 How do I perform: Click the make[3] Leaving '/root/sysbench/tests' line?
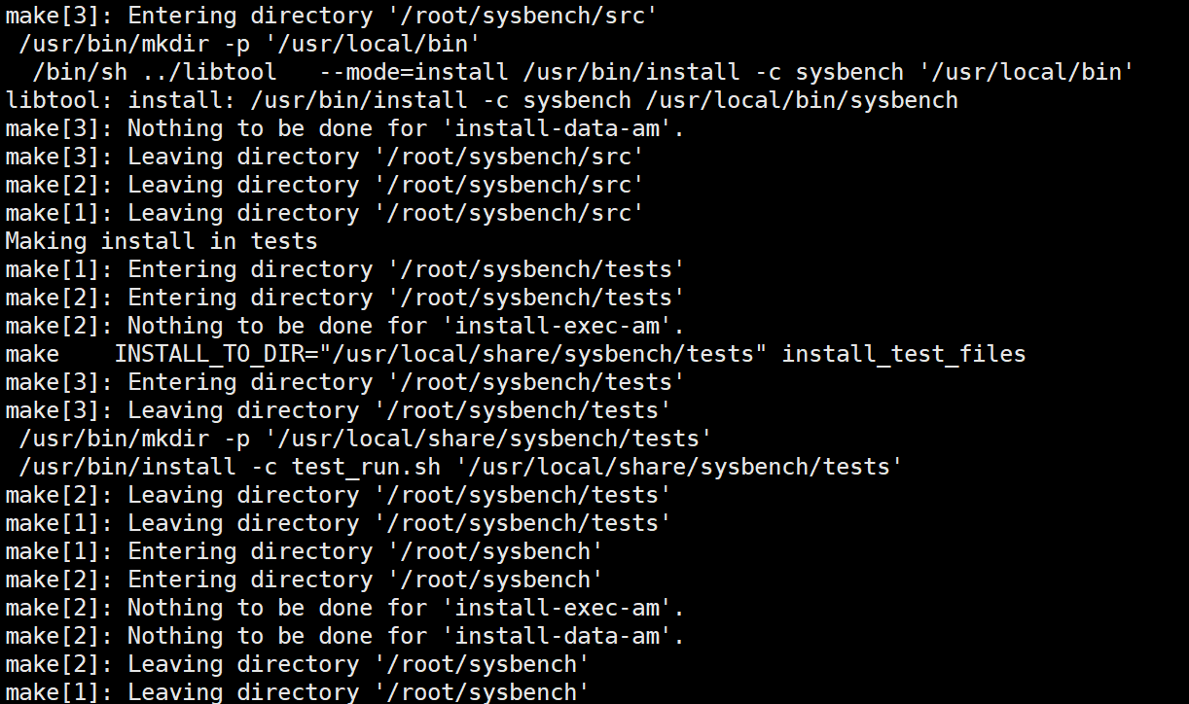point(338,410)
